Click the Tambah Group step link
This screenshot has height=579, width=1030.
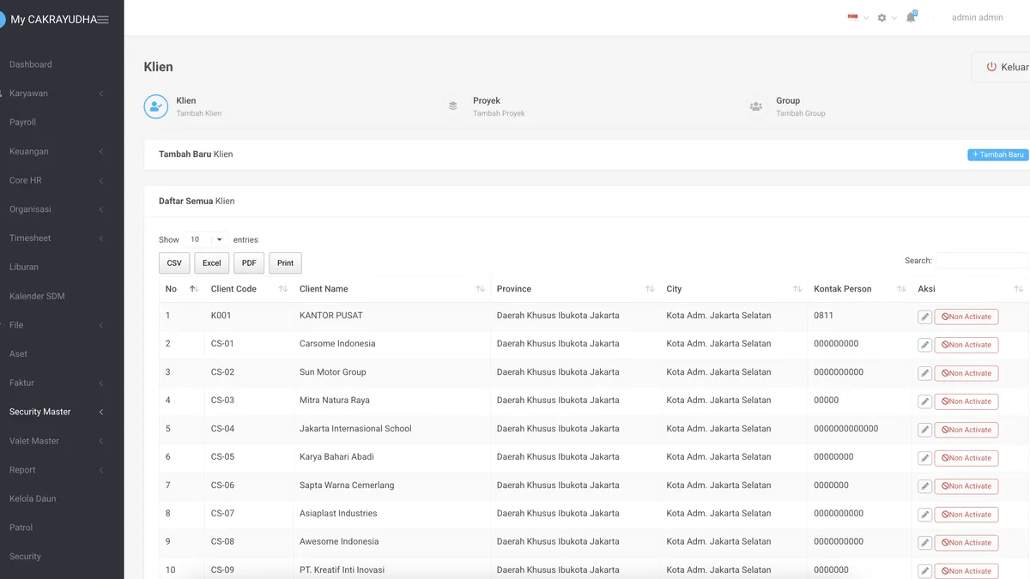pyautogui.click(x=801, y=113)
